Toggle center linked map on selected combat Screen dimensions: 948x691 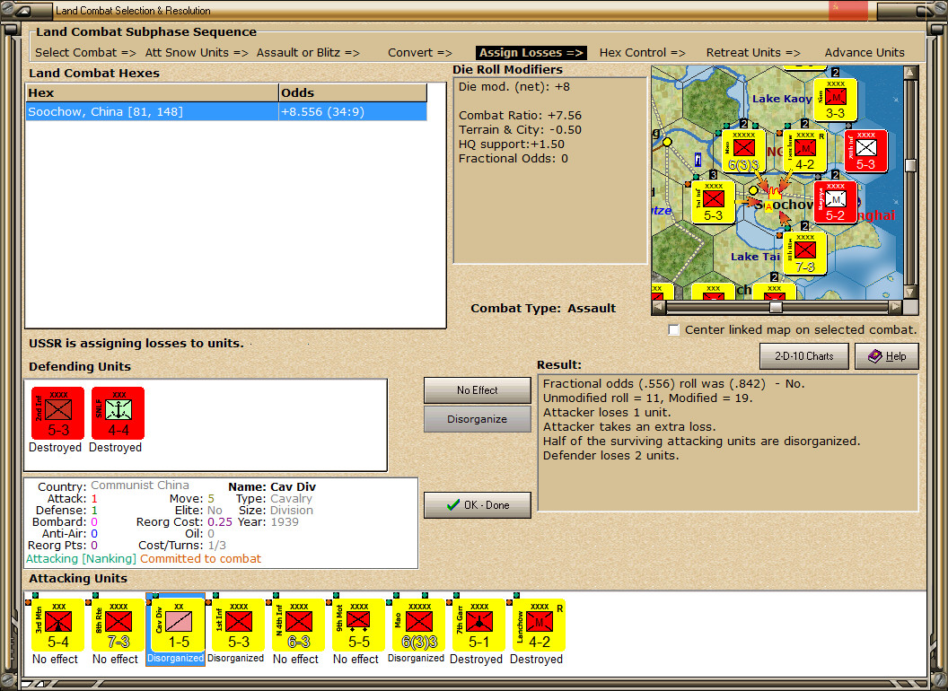coord(674,330)
